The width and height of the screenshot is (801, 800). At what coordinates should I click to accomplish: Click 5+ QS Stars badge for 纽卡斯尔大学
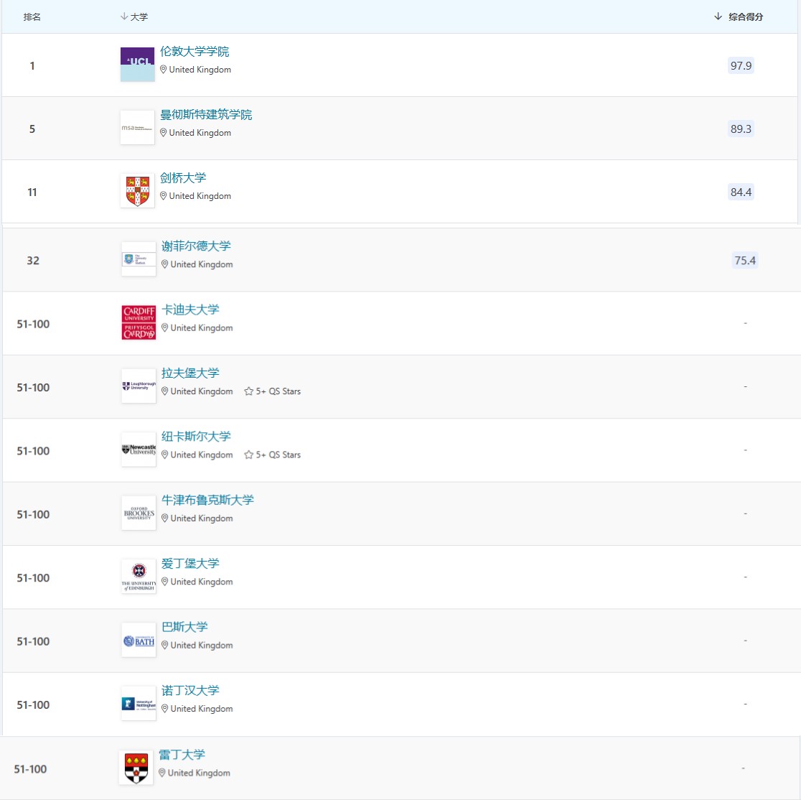coord(273,455)
